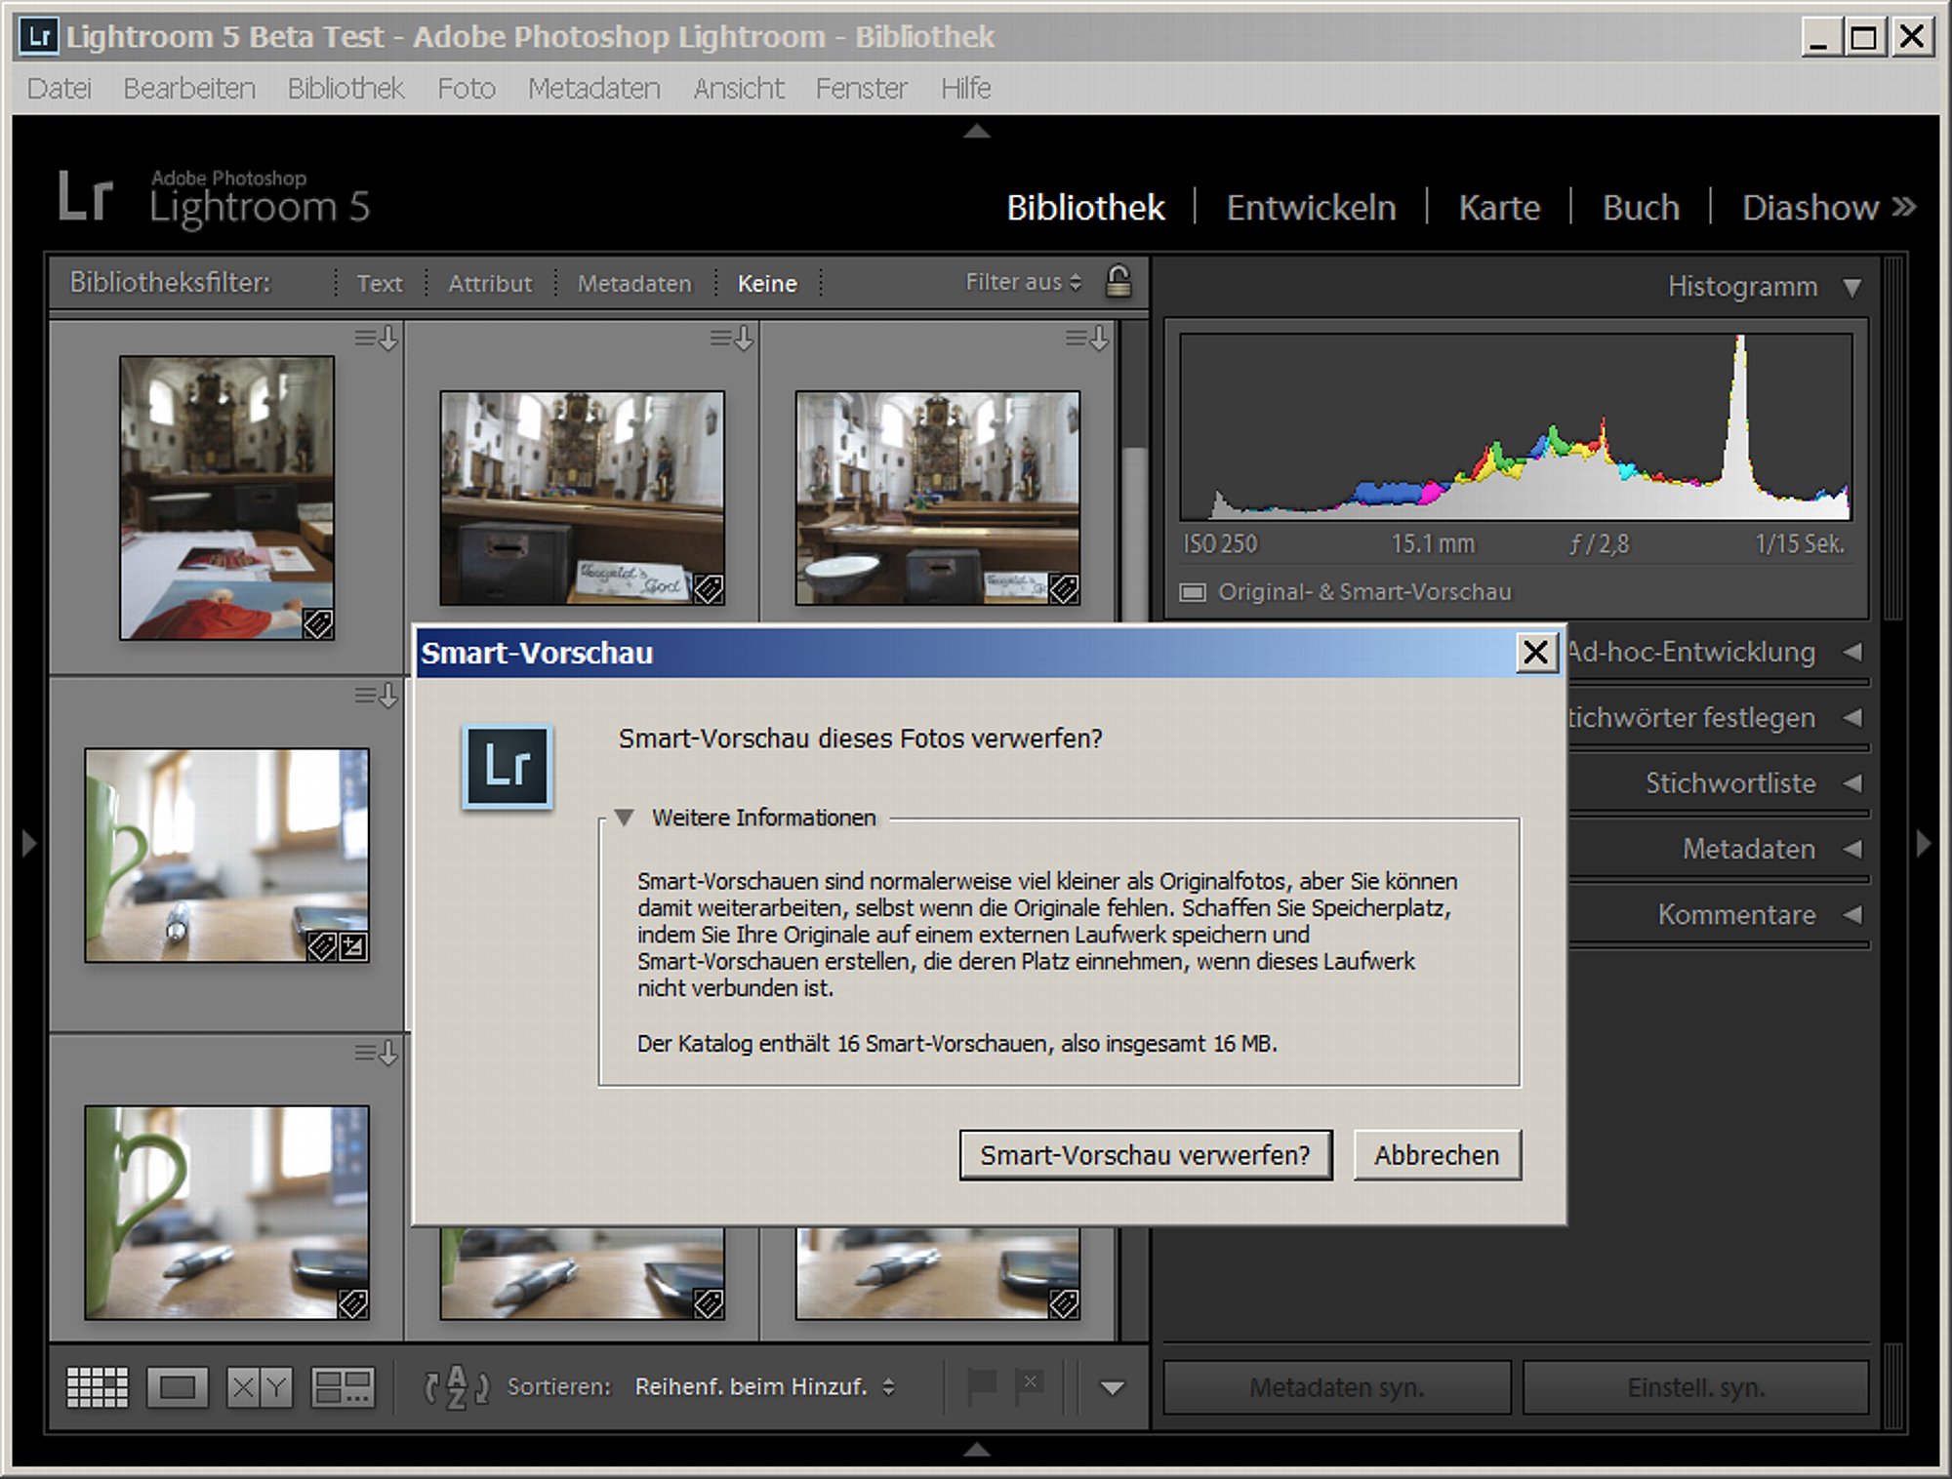The image size is (1952, 1479).
Task: Open Compare view XY icon
Action: [x=259, y=1386]
